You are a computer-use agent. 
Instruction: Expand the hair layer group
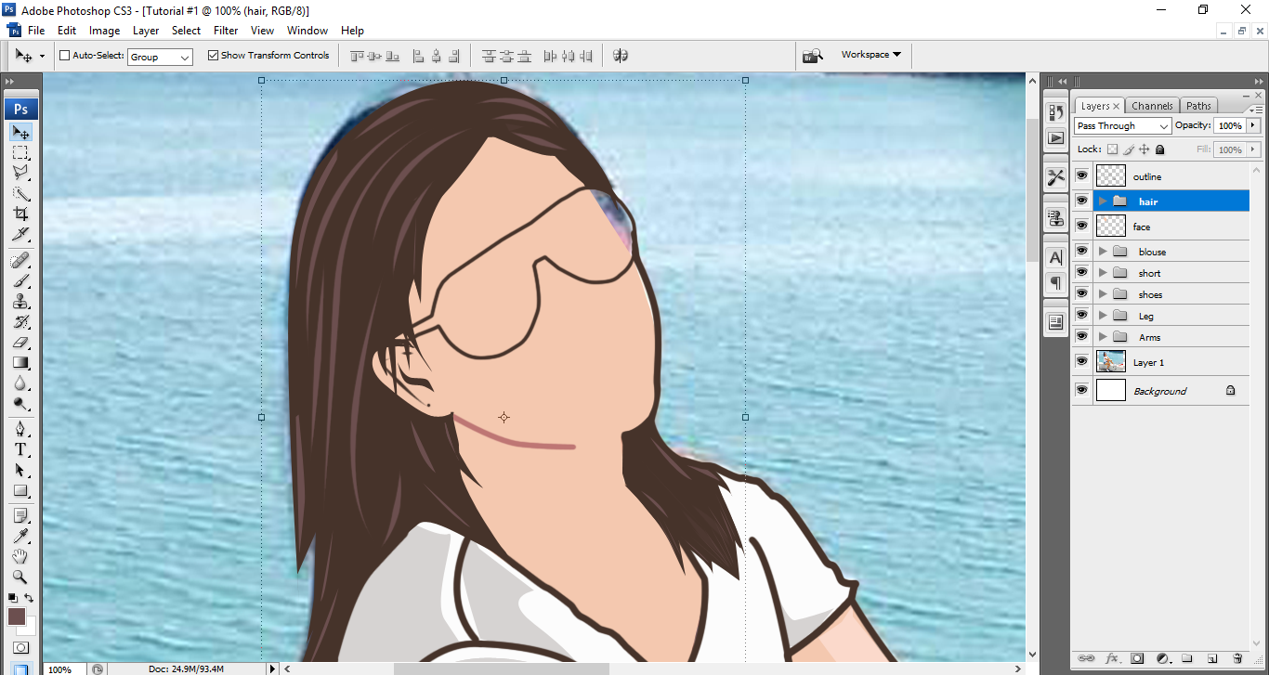pyautogui.click(x=1103, y=201)
